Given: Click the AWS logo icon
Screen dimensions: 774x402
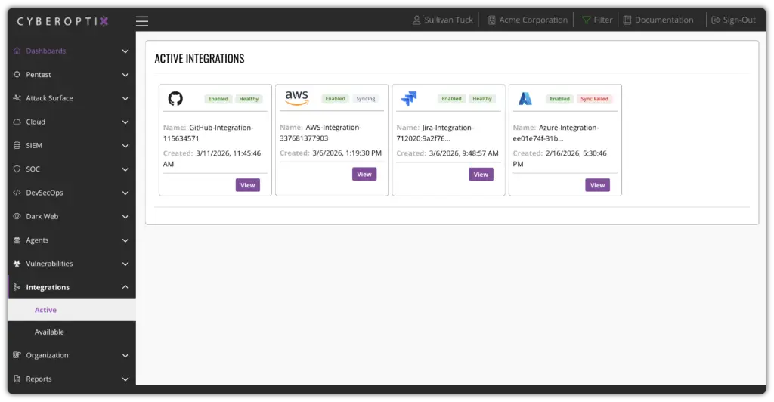Looking at the screenshot, I should (296, 98).
